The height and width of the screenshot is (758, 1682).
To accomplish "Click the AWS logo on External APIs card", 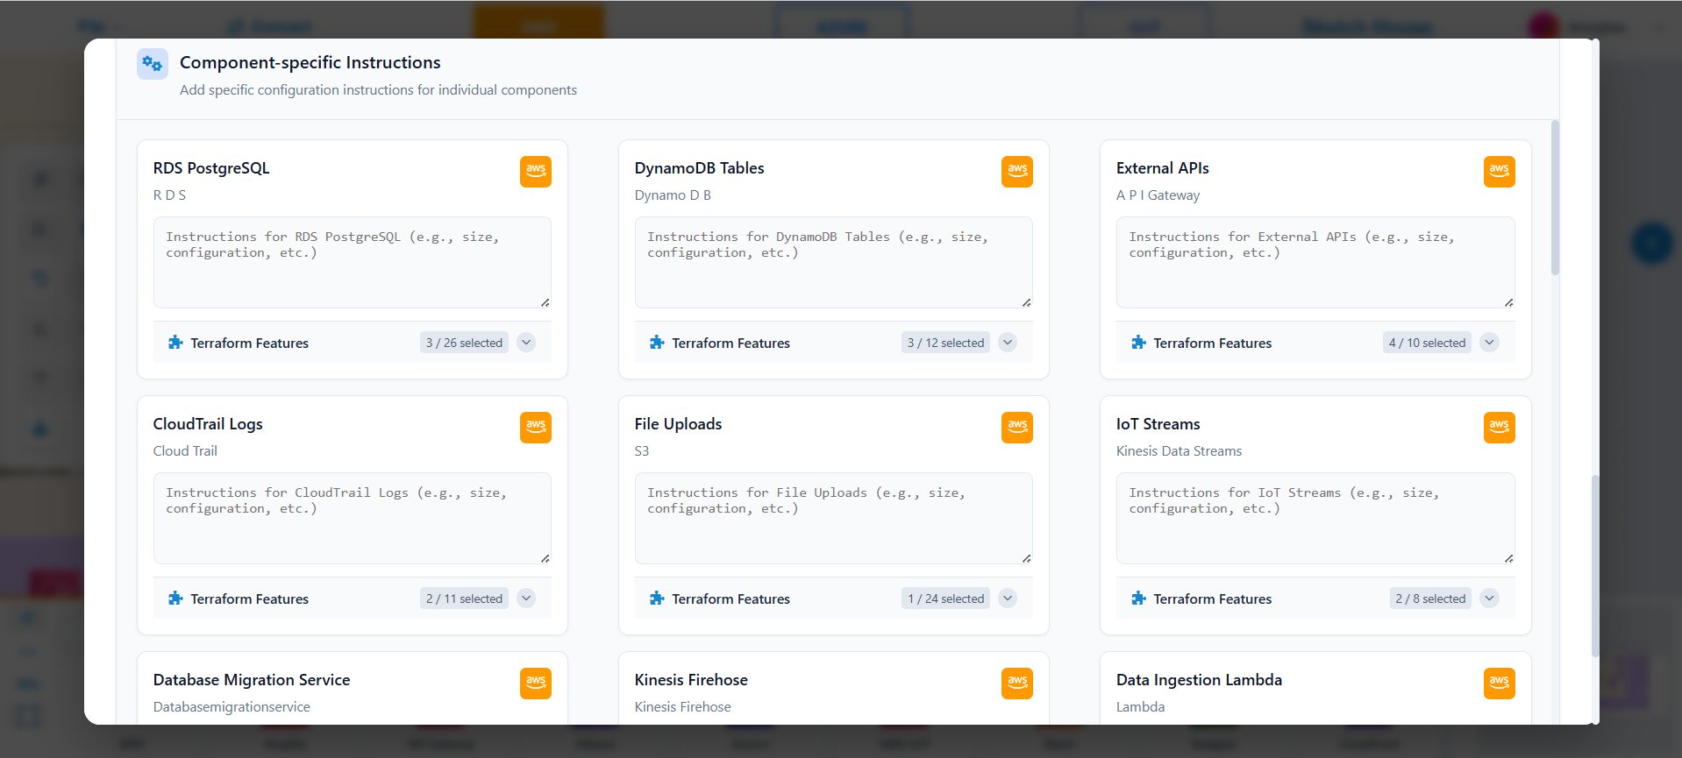I will coord(1498,171).
